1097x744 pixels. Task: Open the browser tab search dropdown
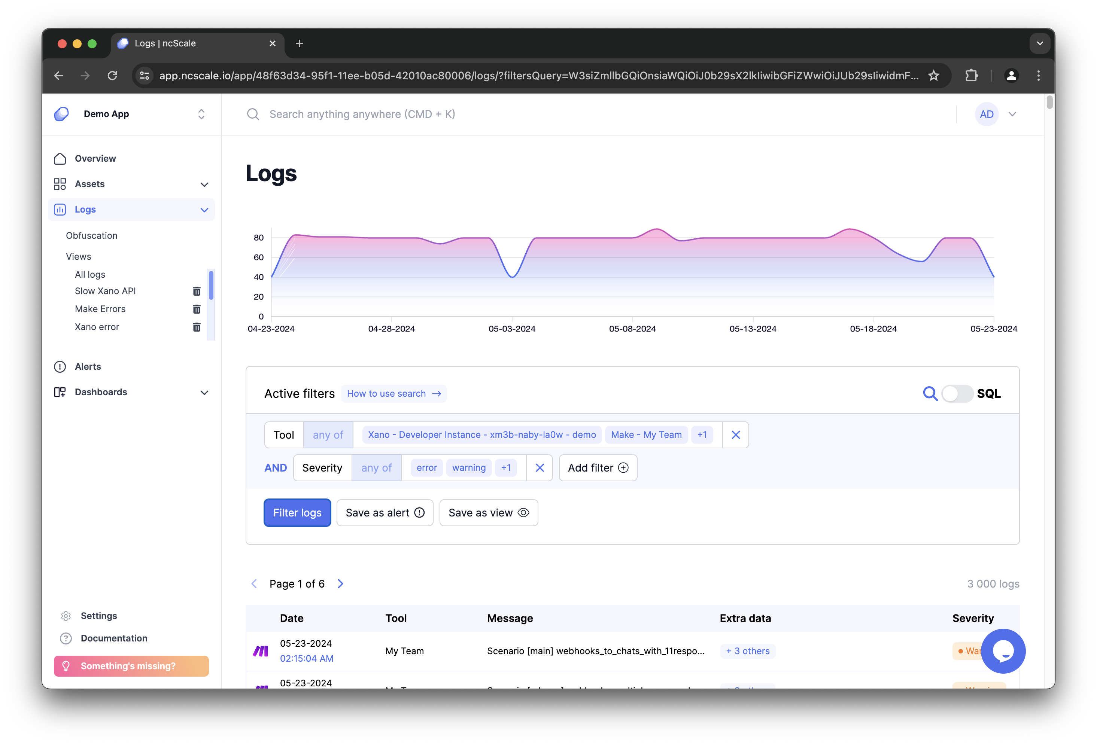[x=1039, y=43]
